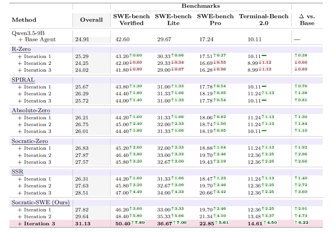
Task: Click the Method column header
Action: pyautogui.click(x=24, y=20)
